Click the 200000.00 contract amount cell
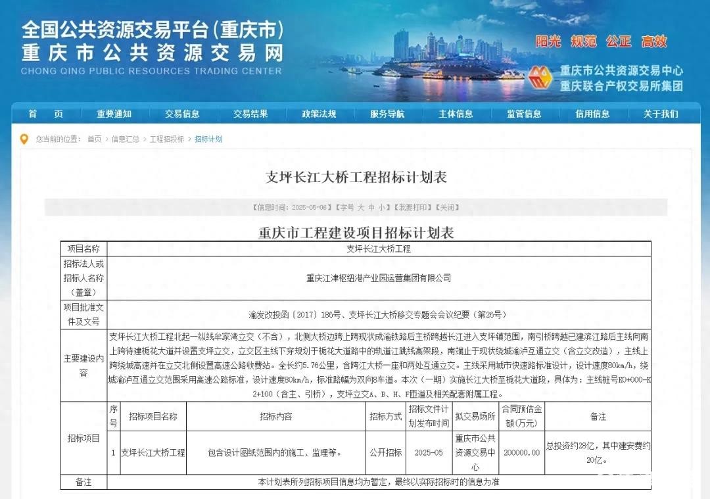Screen dimensions: 710x499 (521, 452)
